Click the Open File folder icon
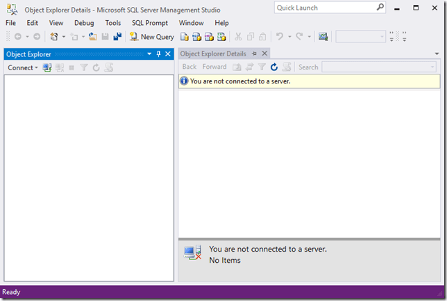447x301 pixels. click(x=92, y=37)
